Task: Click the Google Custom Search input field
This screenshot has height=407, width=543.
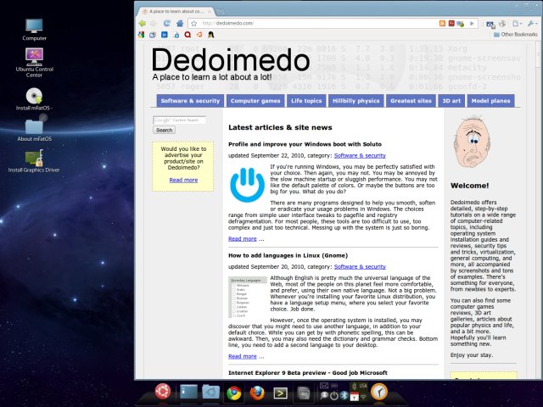Action: (179, 120)
